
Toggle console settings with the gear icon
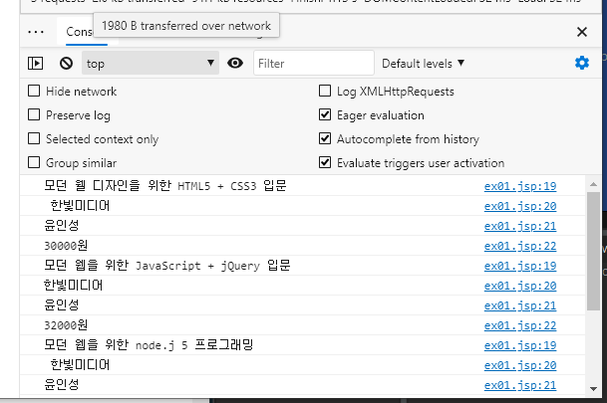click(x=582, y=63)
